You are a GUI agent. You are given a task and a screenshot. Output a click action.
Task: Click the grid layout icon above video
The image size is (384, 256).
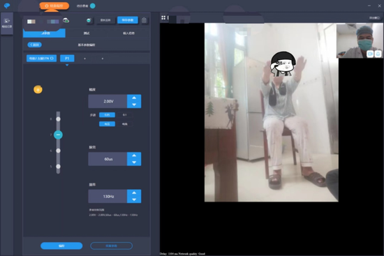(163, 17)
